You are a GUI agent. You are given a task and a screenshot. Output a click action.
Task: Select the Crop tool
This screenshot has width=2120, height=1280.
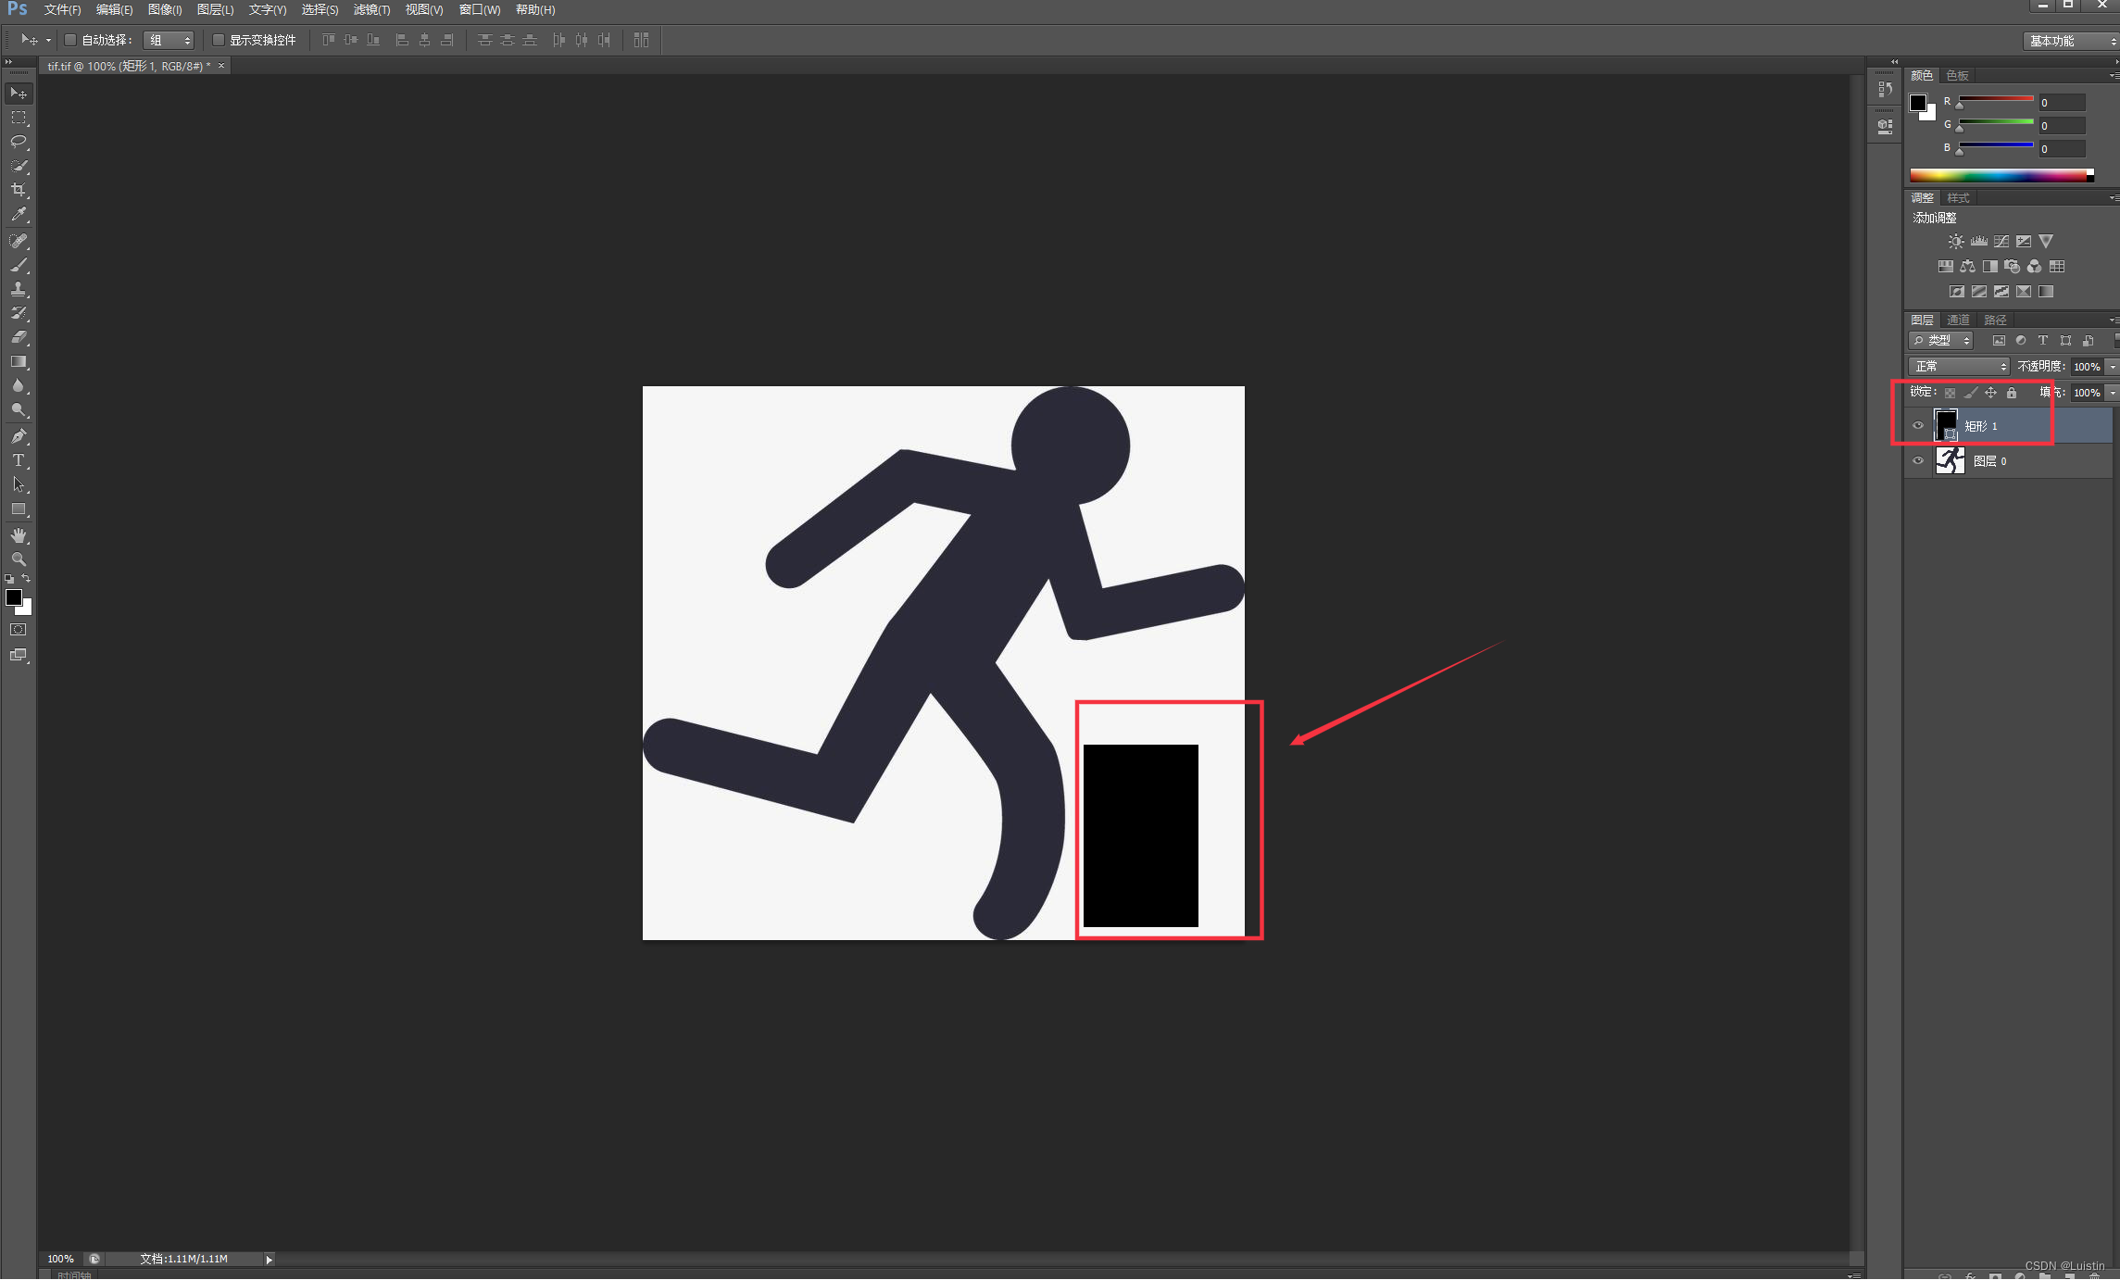tap(19, 190)
